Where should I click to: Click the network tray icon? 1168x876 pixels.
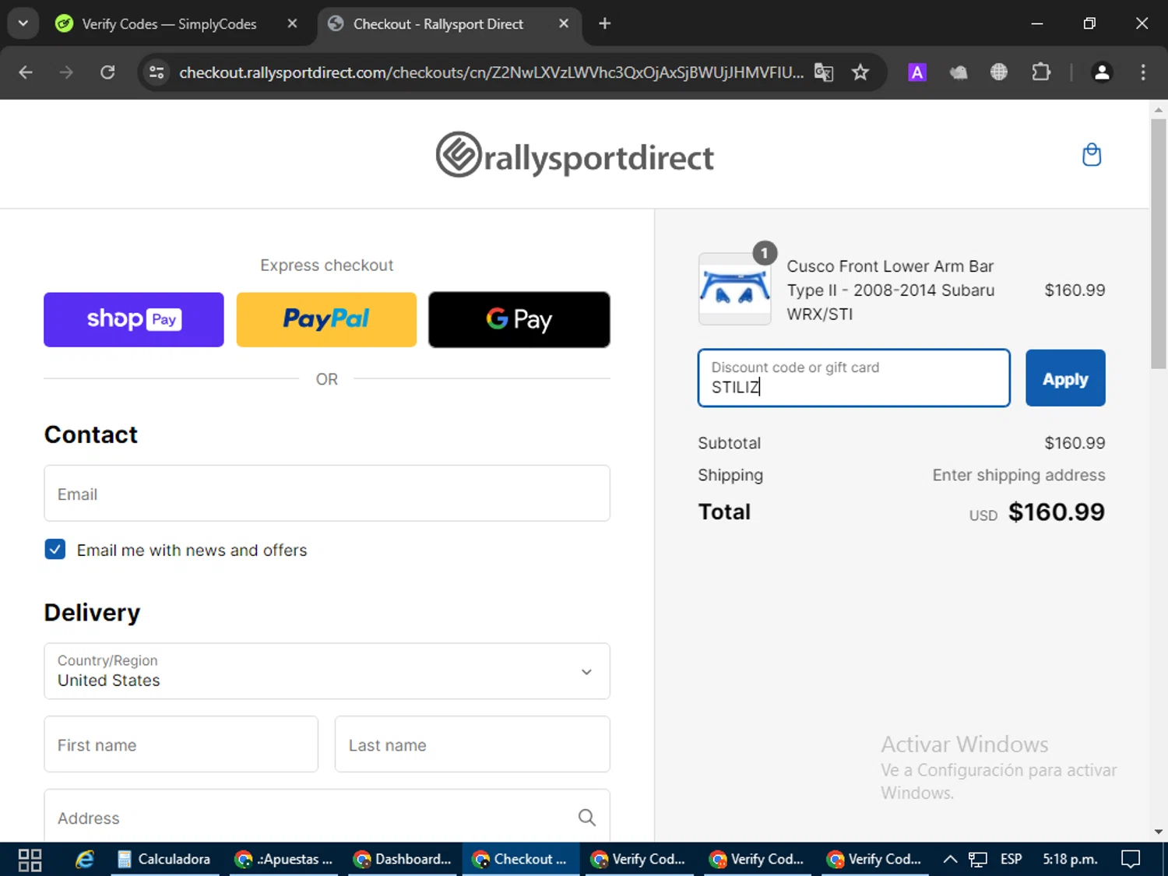[978, 860]
